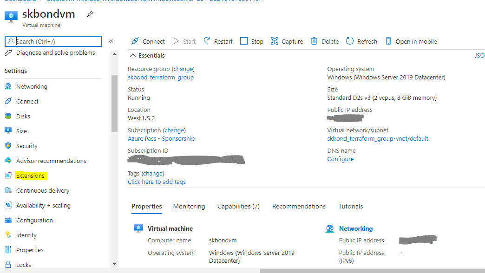Screen dimensions: 485x273
Task: Open the highlighted Extensions blade
Action: click(30, 175)
